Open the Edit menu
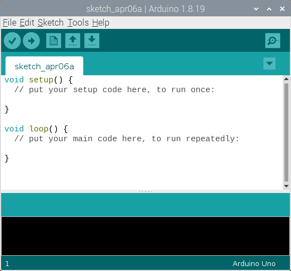Viewport: 291px width, 271px height. 27,23
